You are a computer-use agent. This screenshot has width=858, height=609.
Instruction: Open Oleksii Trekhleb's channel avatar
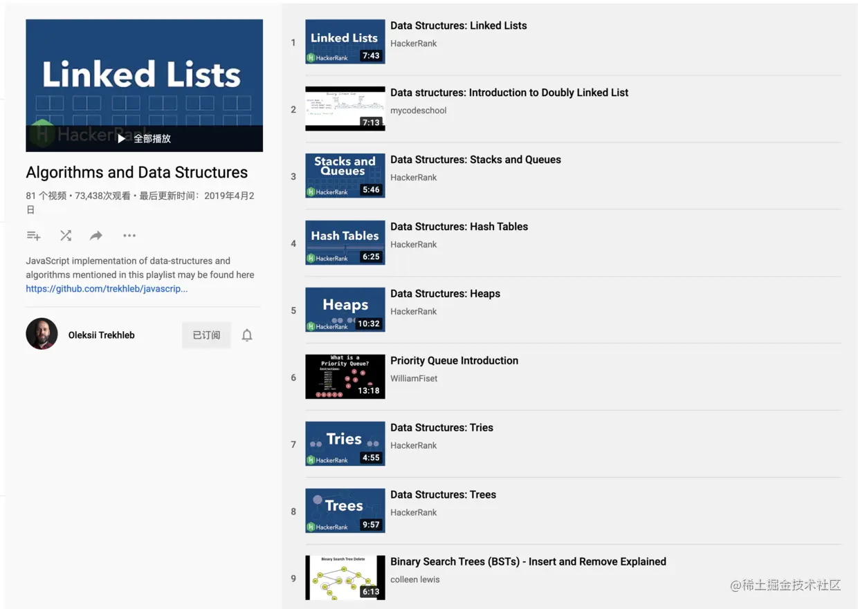42,335
